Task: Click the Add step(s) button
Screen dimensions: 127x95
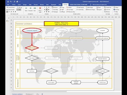Action: tap(80, 7)
